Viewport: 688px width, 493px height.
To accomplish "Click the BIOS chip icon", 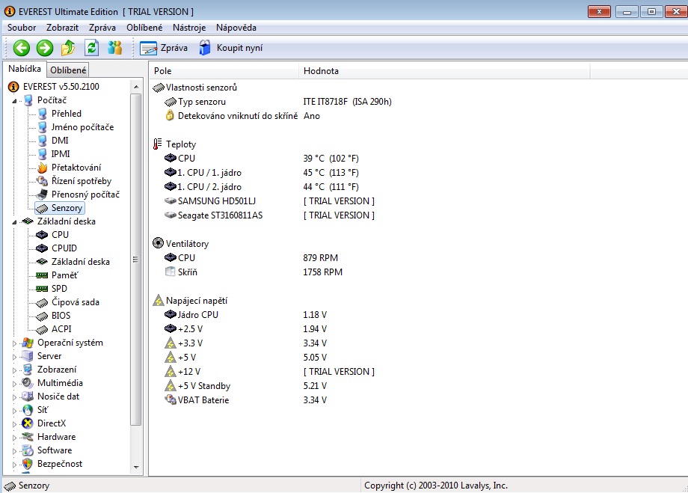I will [x=42, y=316].
